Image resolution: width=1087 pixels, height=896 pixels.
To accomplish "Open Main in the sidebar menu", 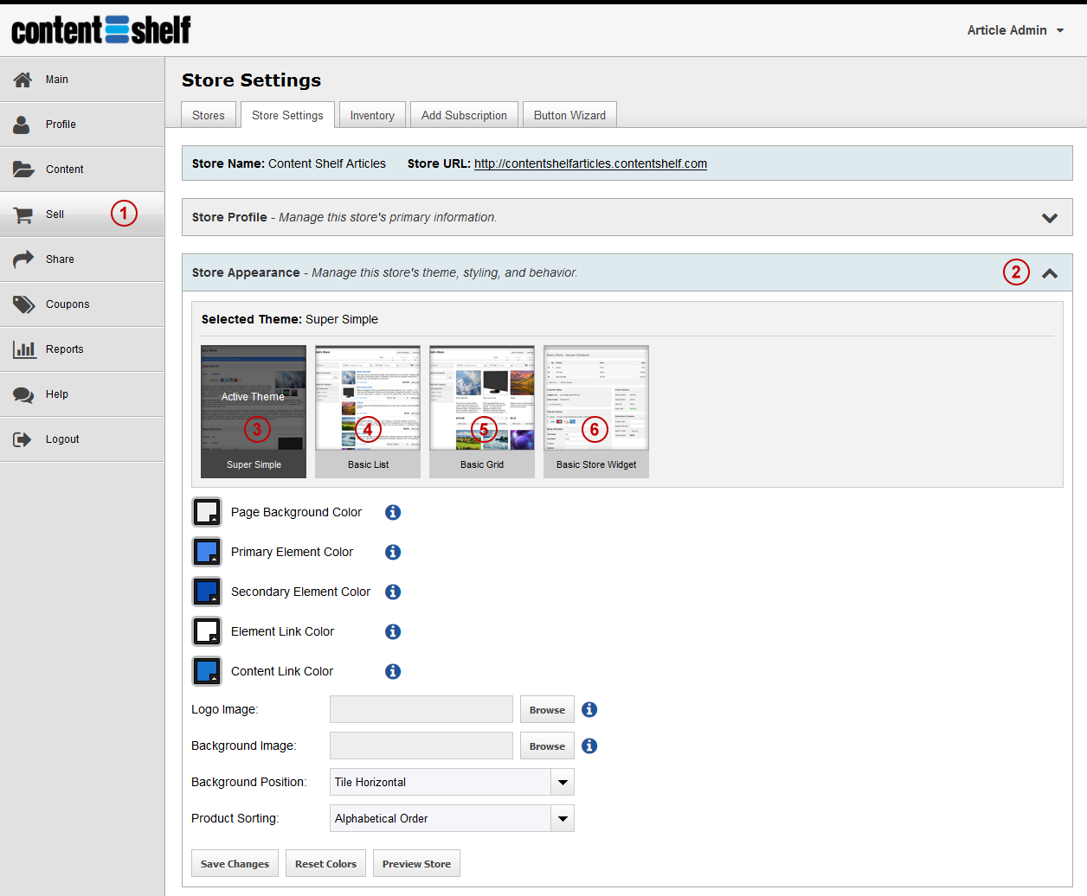I will (x=82, y=80).
